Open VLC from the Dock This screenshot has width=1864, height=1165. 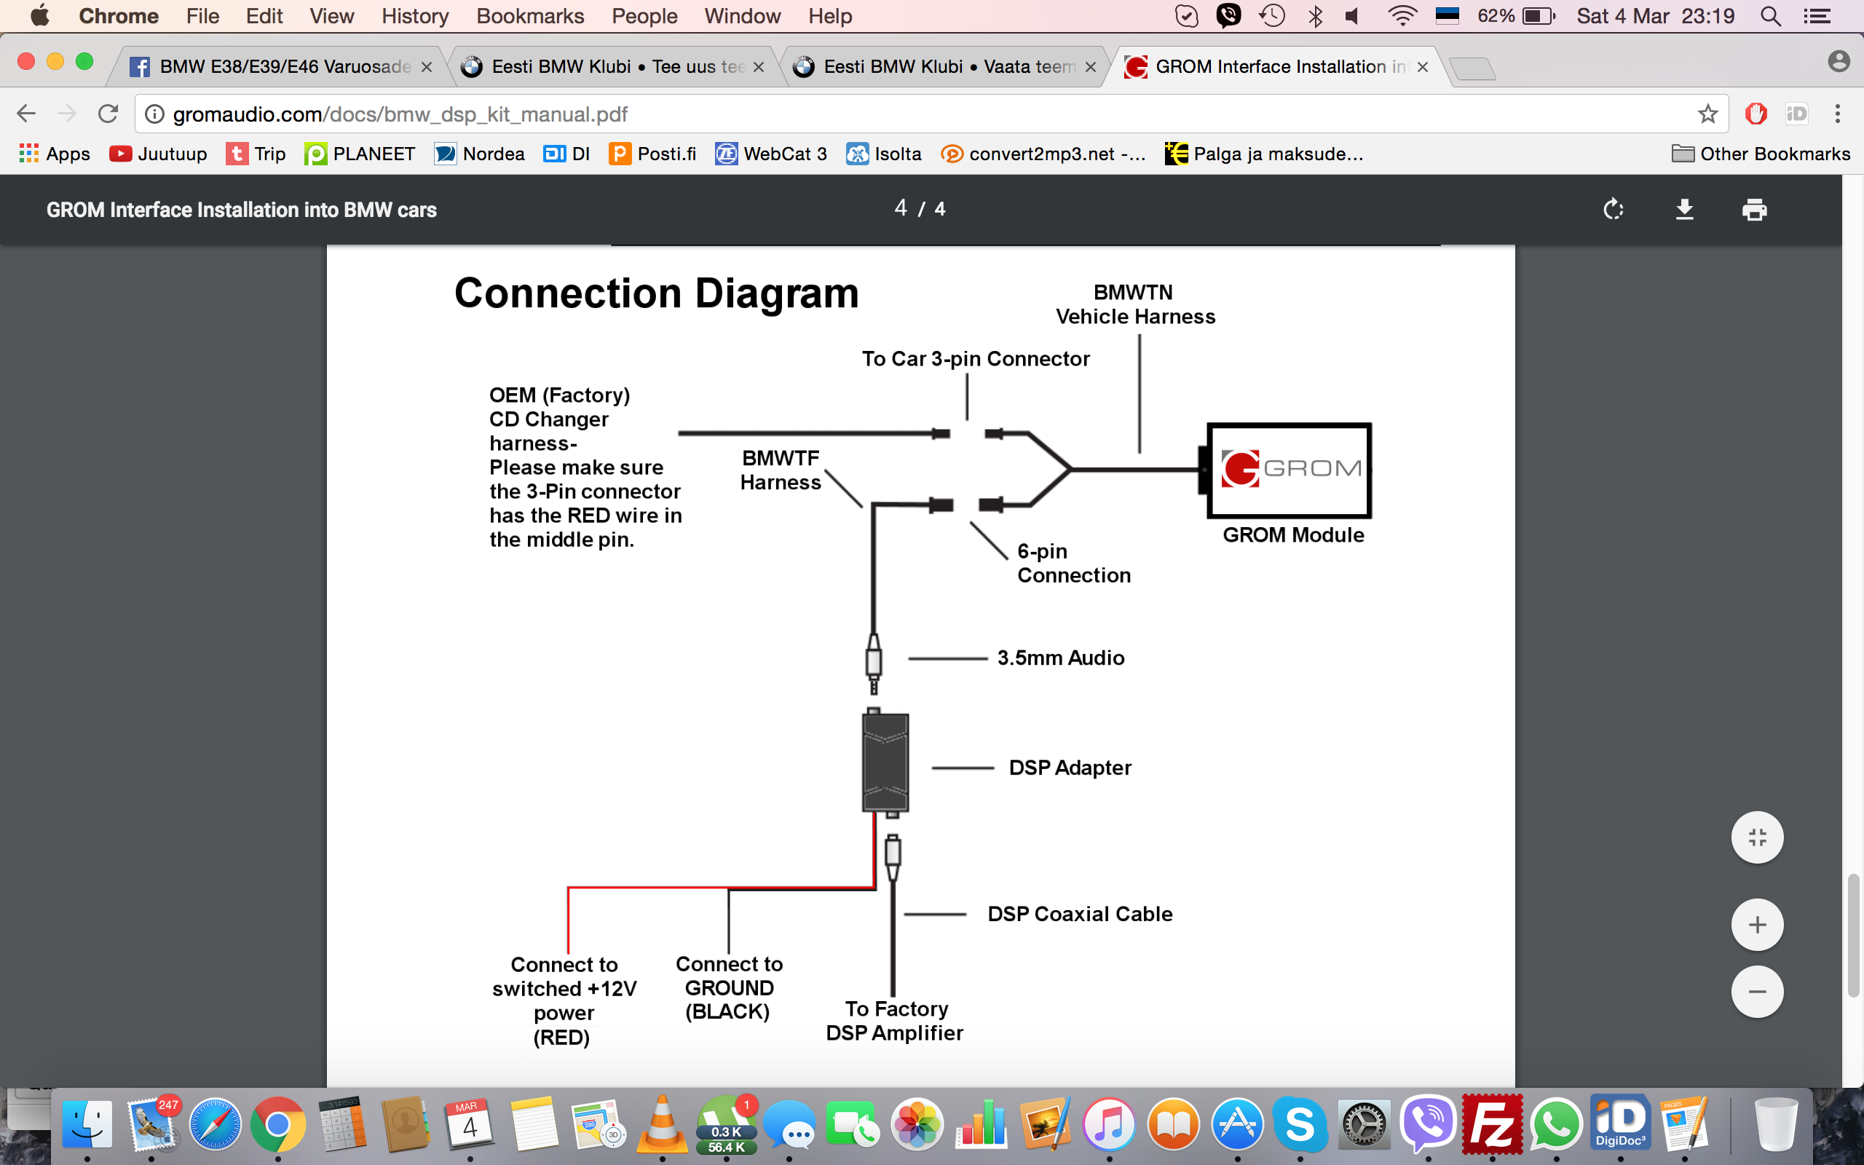point(662,1123)
